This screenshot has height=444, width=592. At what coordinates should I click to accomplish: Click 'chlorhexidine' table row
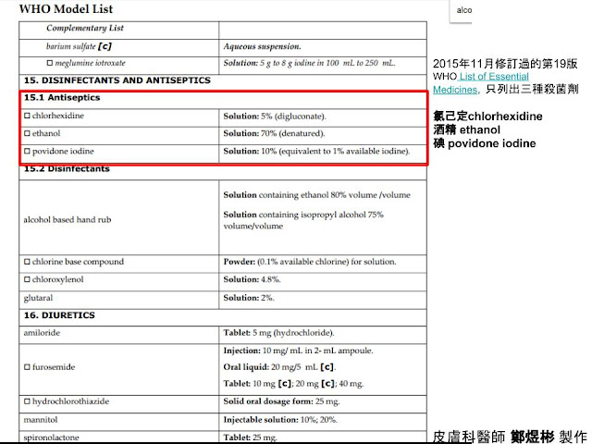pyautogui.click(x=223, y=117)
